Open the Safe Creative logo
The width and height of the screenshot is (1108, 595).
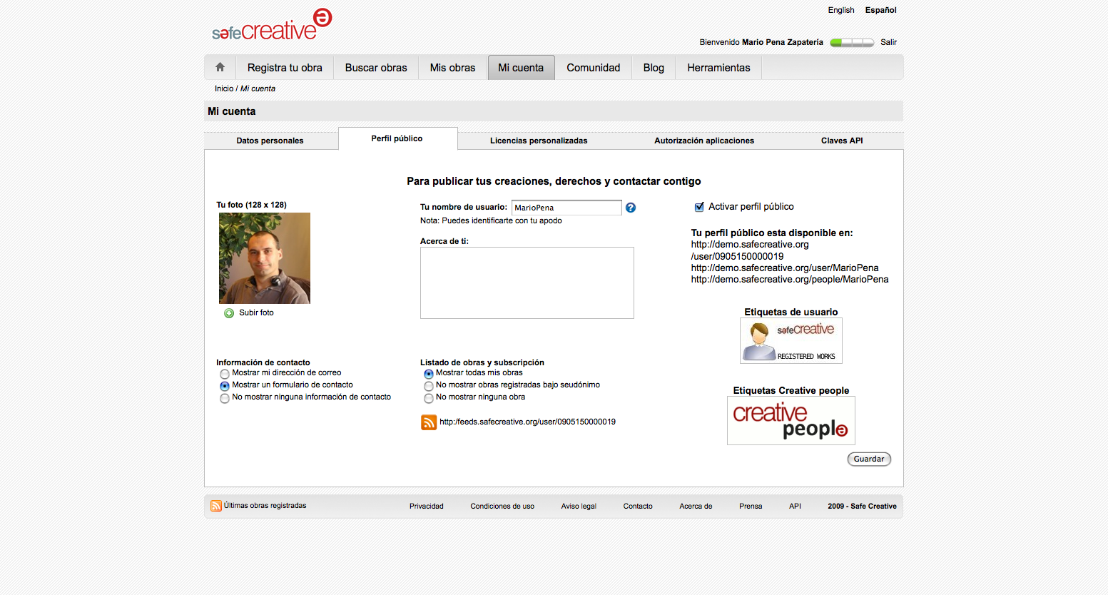(272, 25)
